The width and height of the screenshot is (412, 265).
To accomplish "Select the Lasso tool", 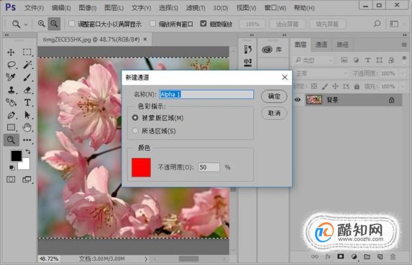I will (11, 65).
